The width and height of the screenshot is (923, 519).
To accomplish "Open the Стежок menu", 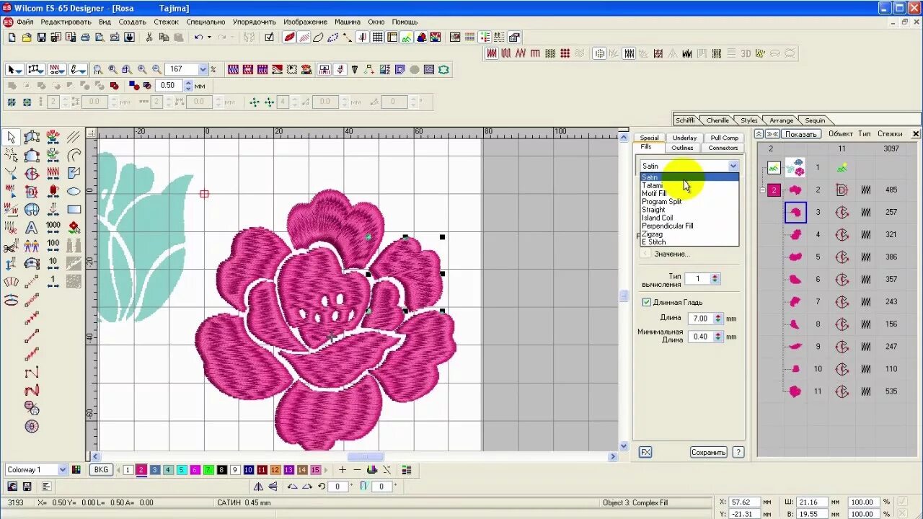I will (x=167, y=22).
